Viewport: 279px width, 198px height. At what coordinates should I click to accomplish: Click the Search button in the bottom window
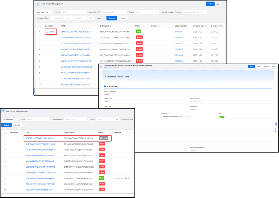point(6,125)
